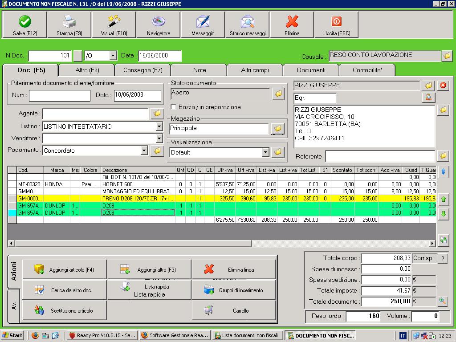This screenshot has width=456, height=342.
Task: Click the Elimina linea button
Action: coord(234,269)
